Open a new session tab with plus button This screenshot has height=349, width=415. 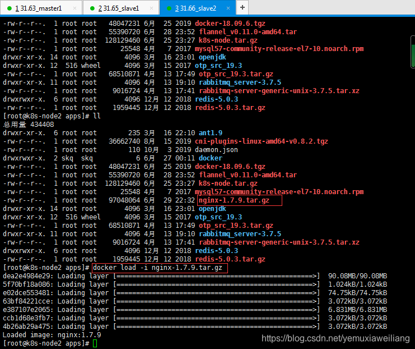point(242,7)
